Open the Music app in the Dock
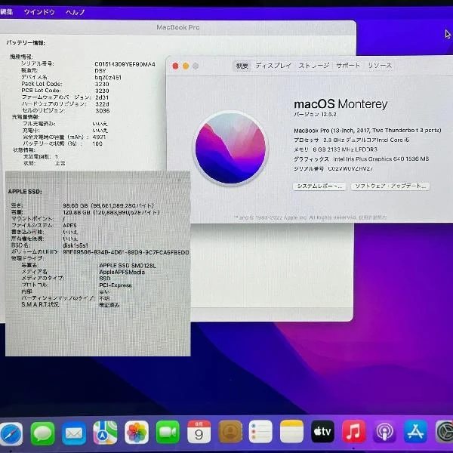 point(353,431)
